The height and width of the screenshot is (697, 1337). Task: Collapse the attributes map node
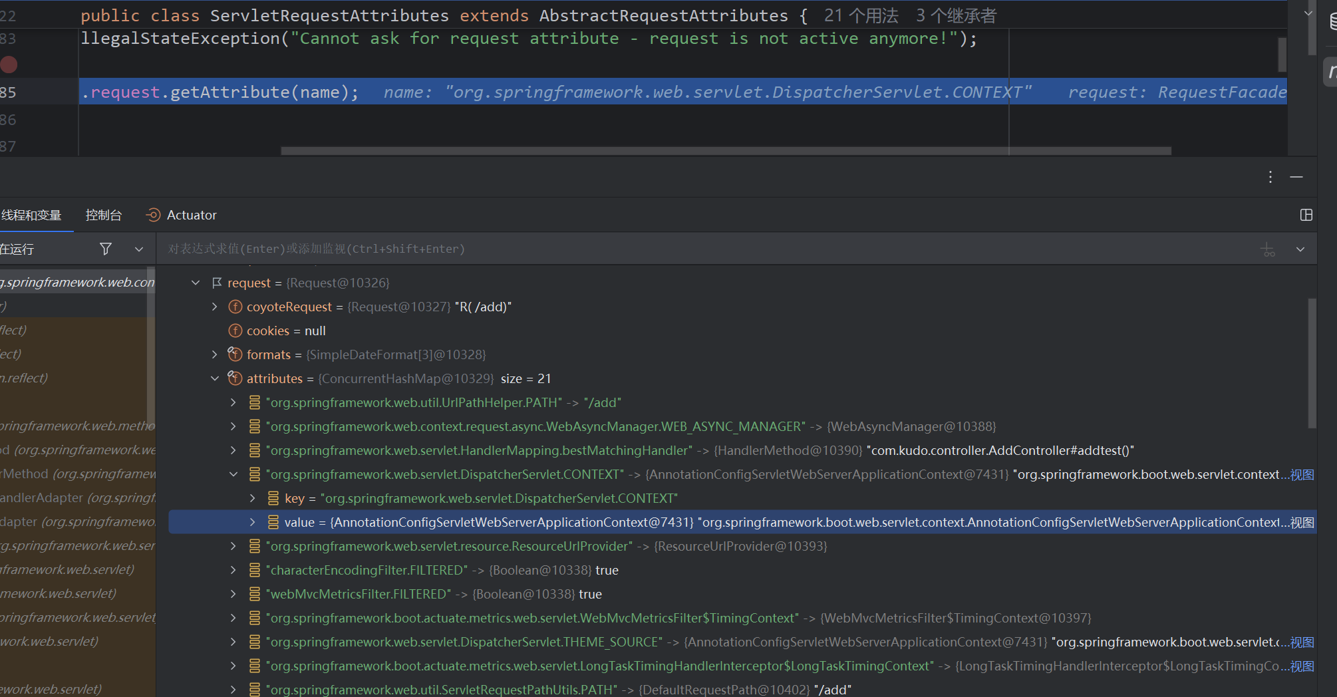coord(214,378)
